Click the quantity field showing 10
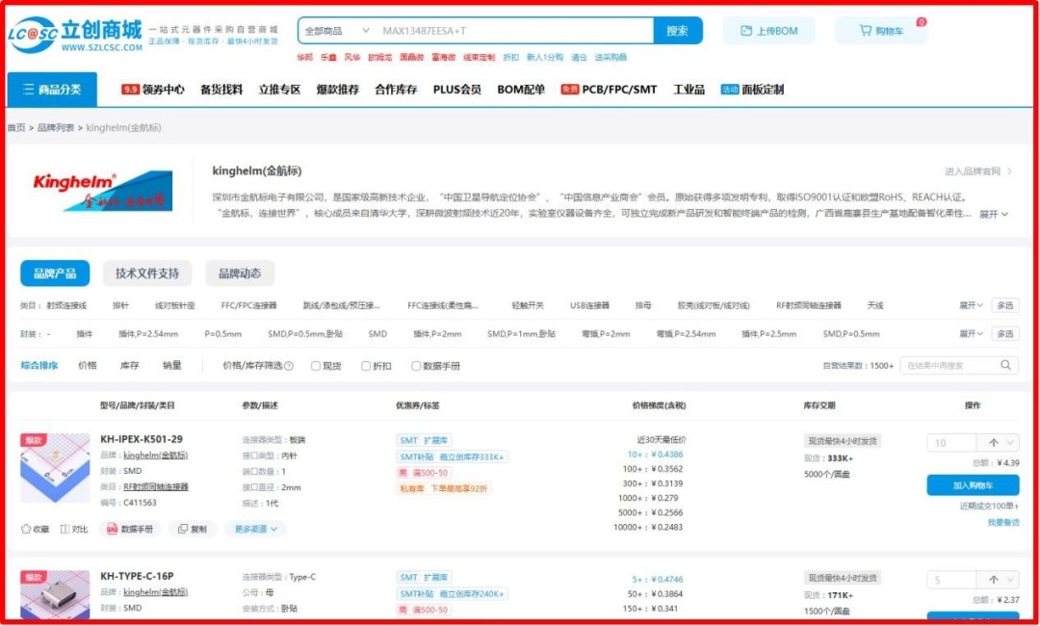 coord(951,443)
